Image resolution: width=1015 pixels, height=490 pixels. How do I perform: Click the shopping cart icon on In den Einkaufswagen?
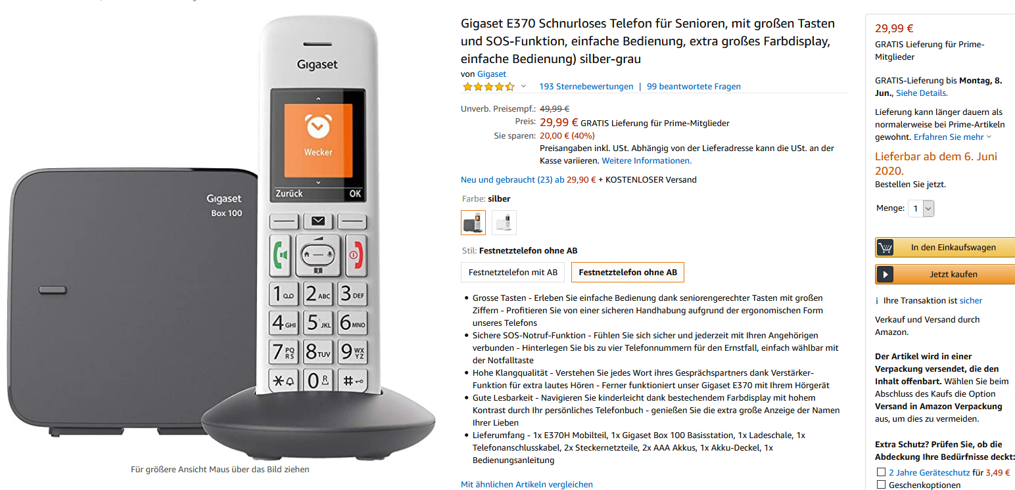885,248
